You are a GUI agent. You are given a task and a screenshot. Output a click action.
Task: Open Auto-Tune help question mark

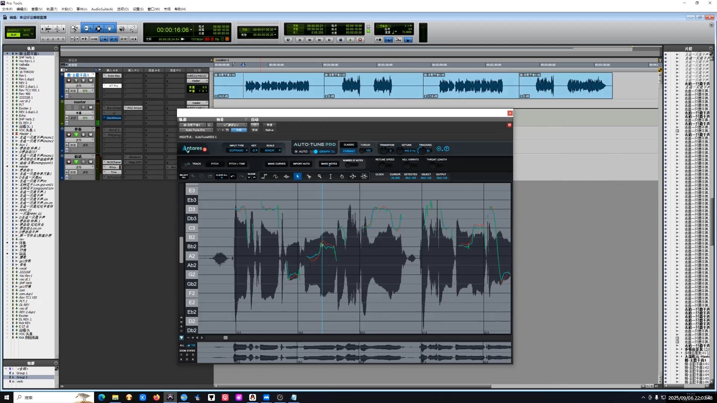click(447, 149)
